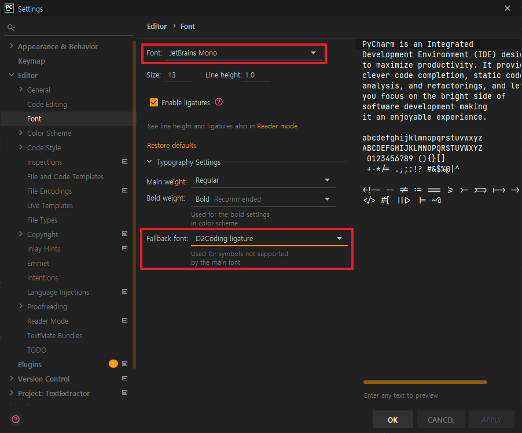This screenshot has height=433, width=522.
Task: Collapse the Typography Settings section
Action: tap(149, 162)
